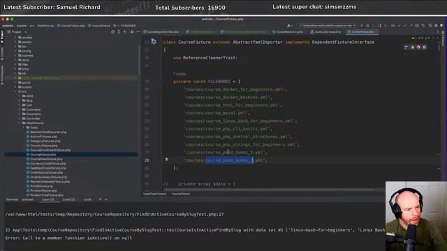
Task: Start debugging with the bug icon
Action: click(x=368, y=26)
